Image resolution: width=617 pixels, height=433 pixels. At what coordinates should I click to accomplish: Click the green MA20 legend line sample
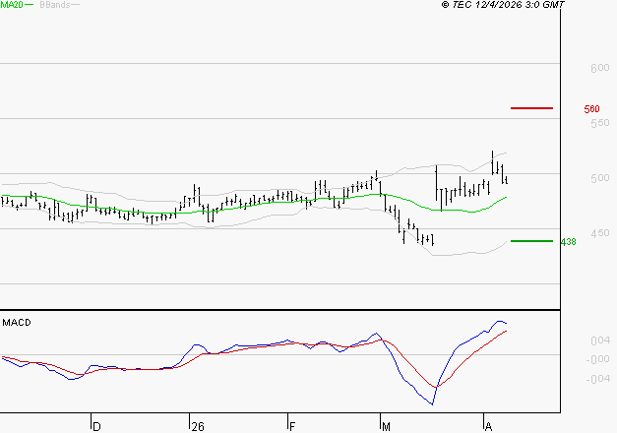click(x=29, y=6)
